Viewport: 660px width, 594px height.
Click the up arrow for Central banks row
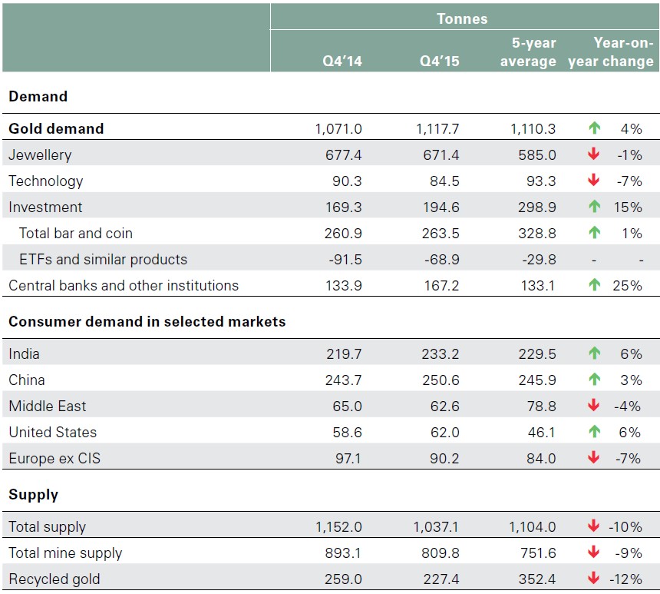coord(594,285)
